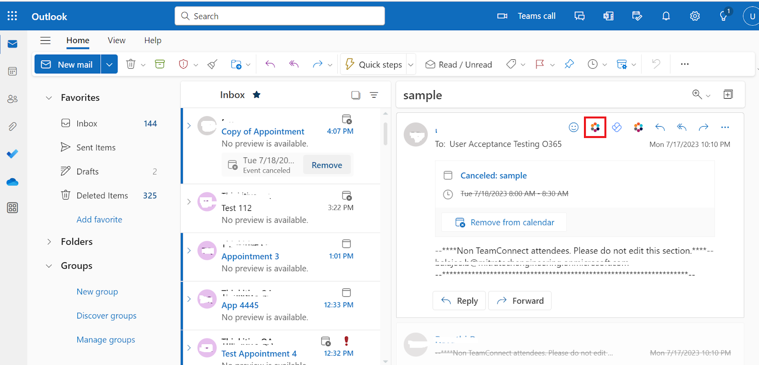Open the Settings gear
The width and height of the screenshot is (759, 365).
695,16
